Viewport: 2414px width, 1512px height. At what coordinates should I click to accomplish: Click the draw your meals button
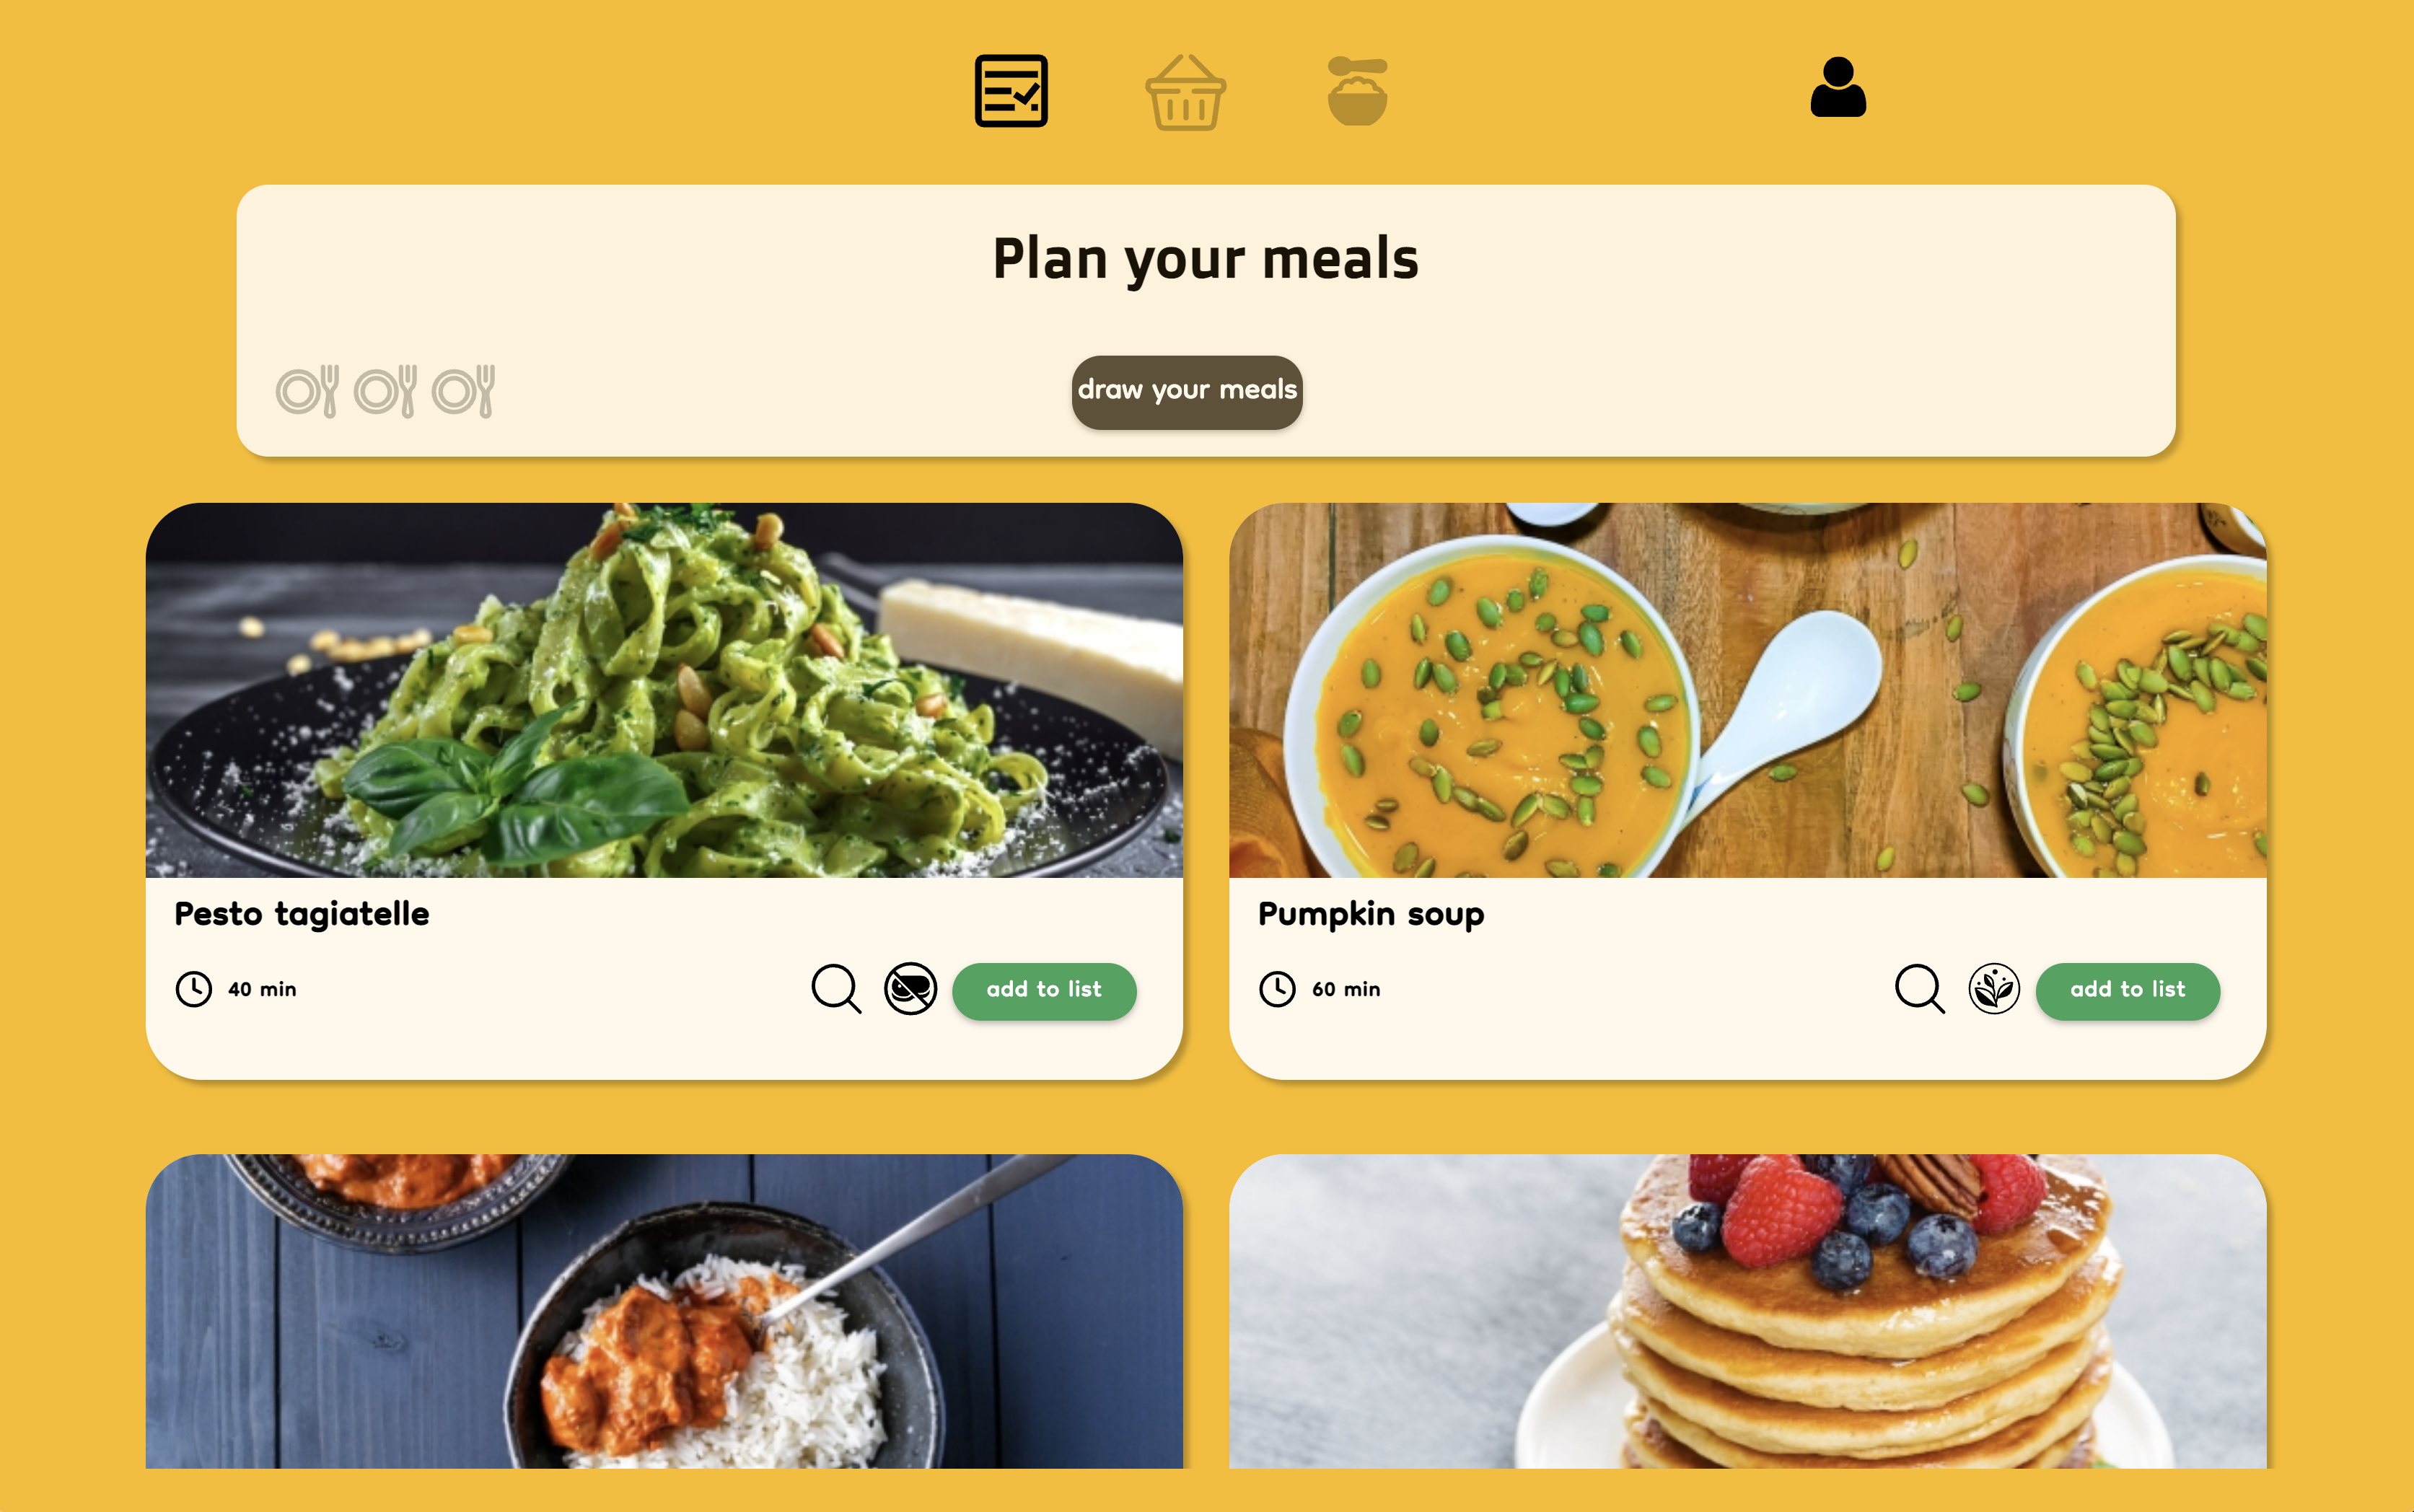pos(1187,392)
